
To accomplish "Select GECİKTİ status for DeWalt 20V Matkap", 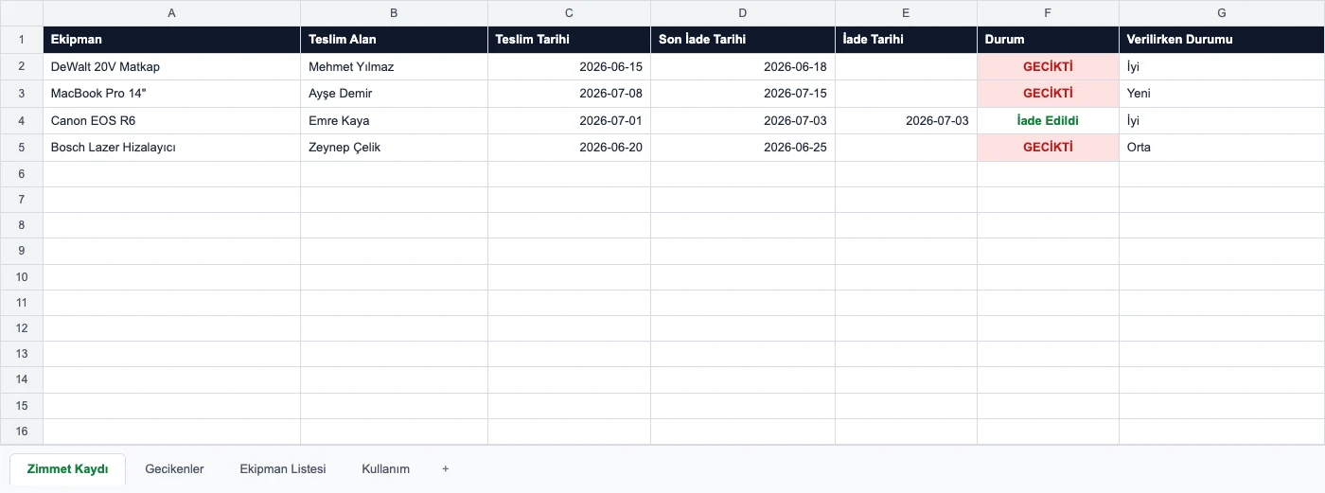I will 1048,67.
